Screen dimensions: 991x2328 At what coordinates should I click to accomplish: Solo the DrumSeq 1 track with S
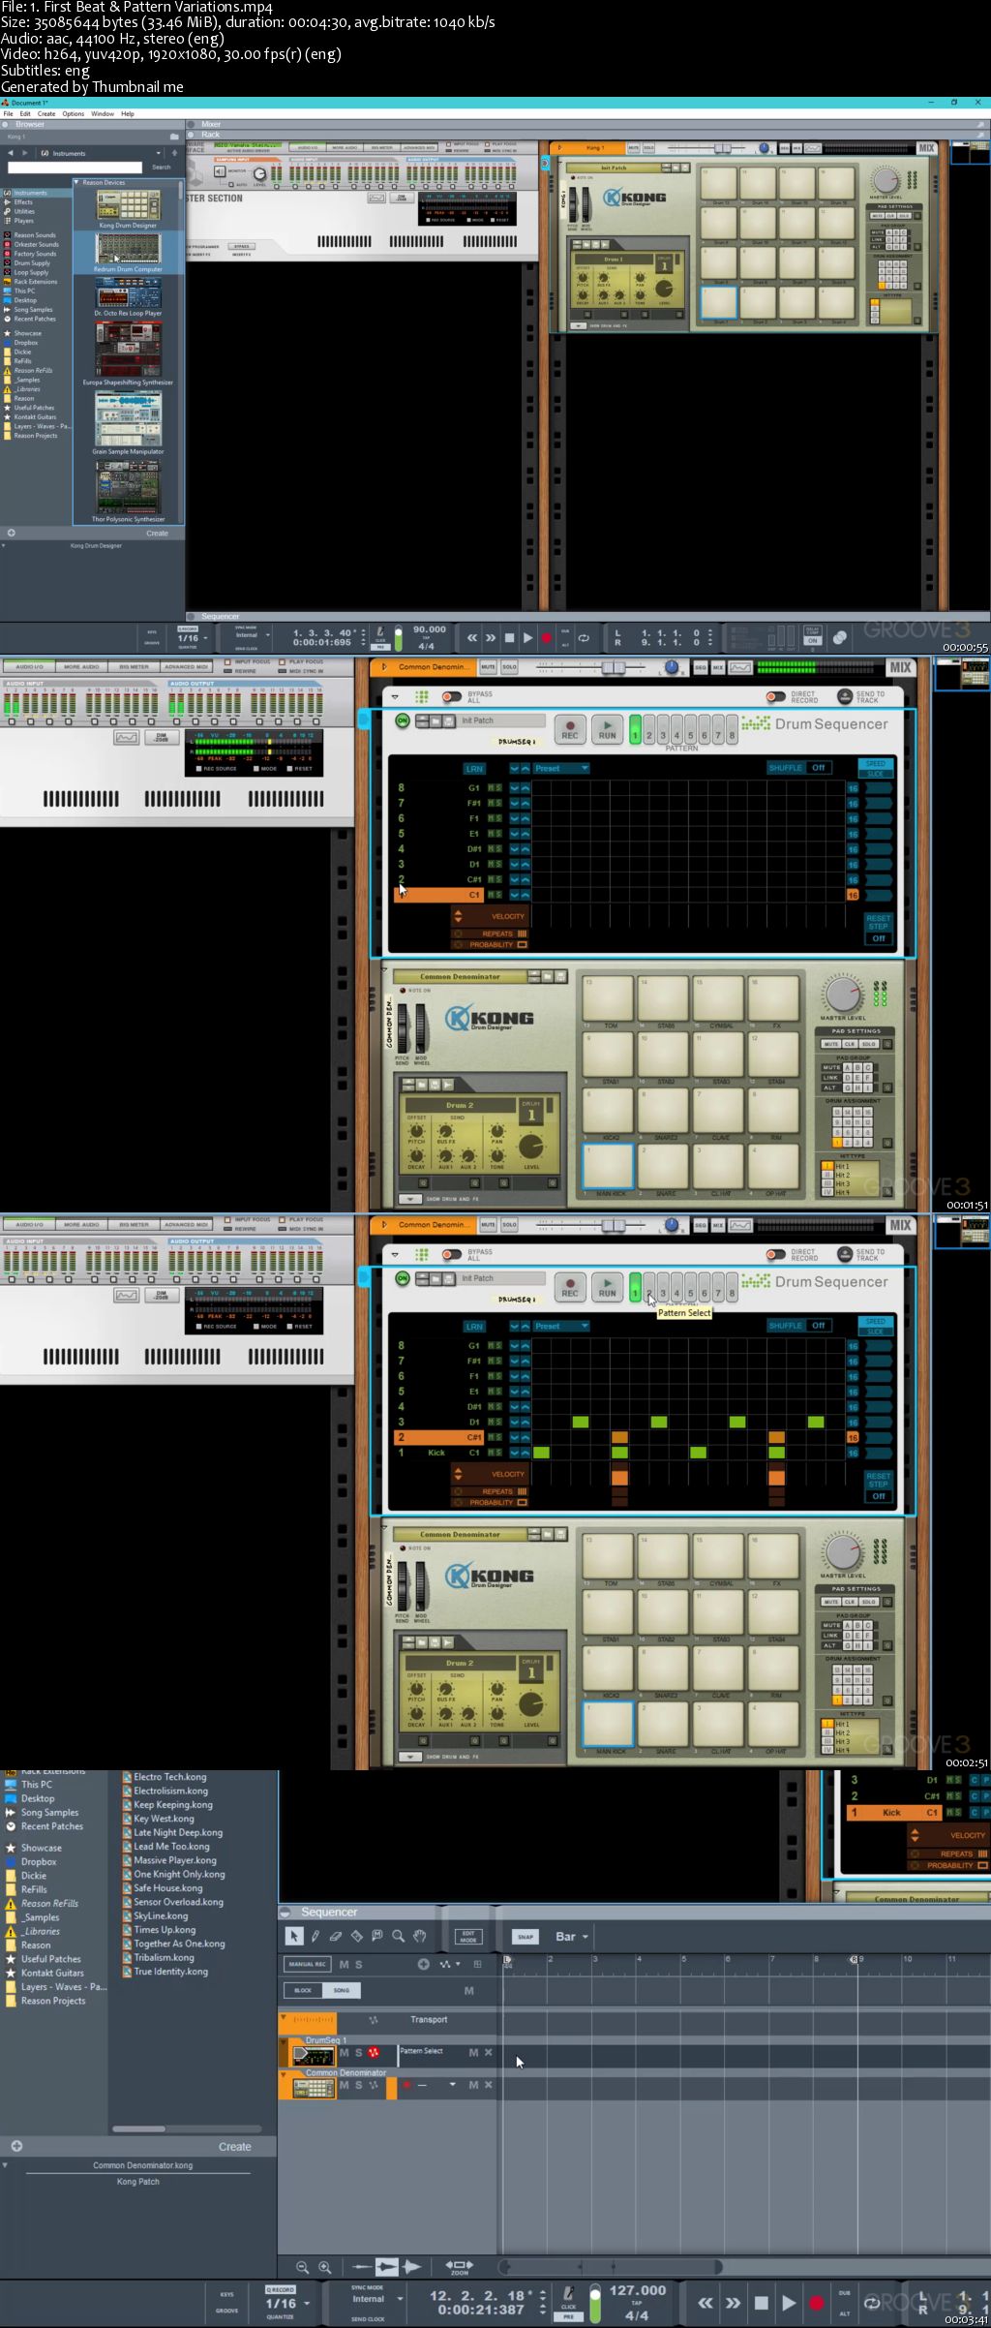358,2052
